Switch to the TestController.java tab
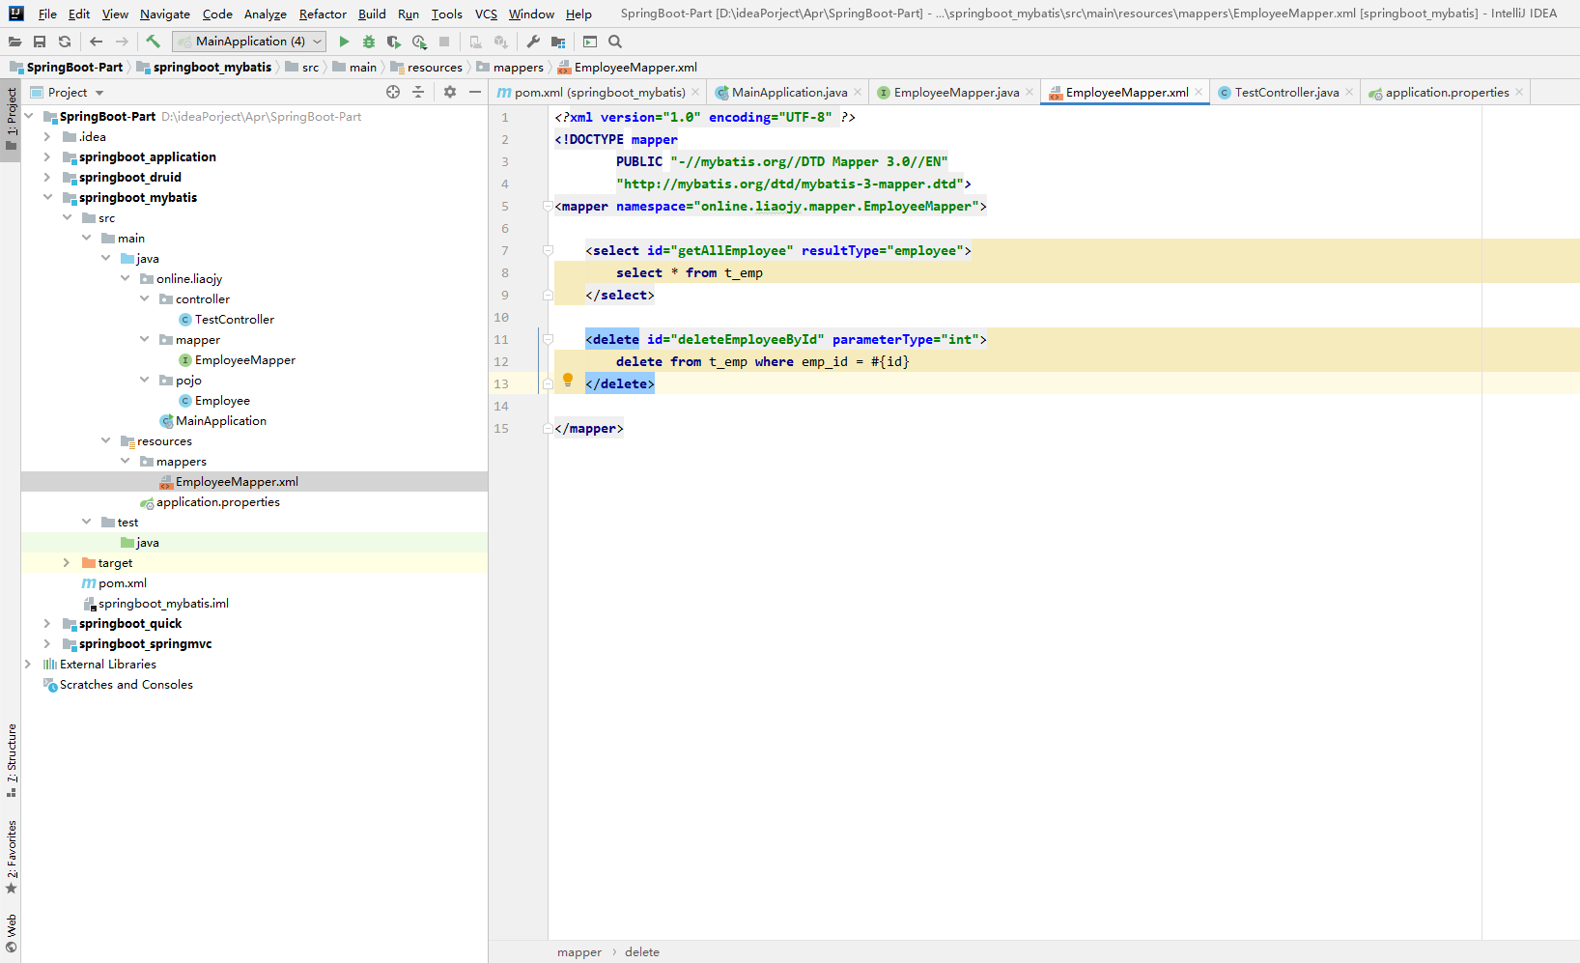The image size is (1580, 963). (x=1285, y=93)
